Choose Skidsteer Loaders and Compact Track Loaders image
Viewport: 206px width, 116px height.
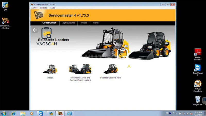(x=80, y=69)
